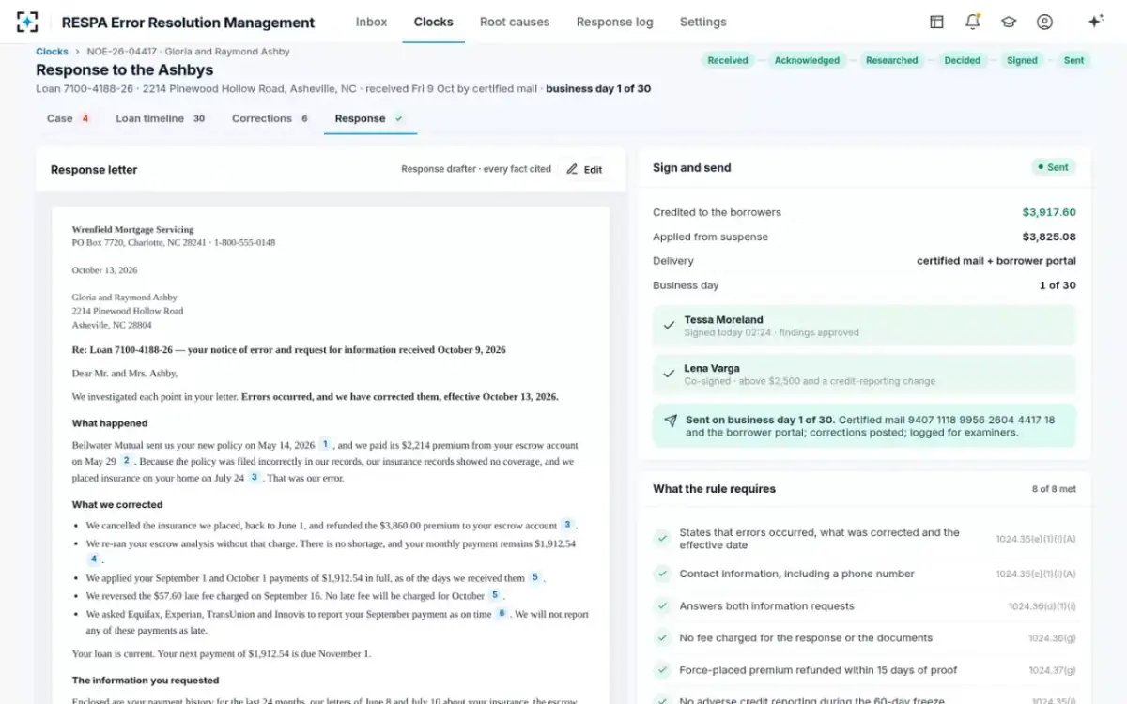Select the Clocks nav item
This screenshot has height=704, width=1127.
433,22
